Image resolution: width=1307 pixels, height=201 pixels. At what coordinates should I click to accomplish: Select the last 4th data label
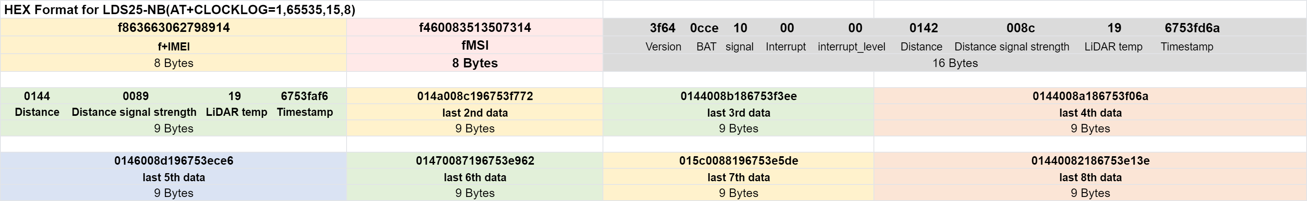coord(1090,112)
